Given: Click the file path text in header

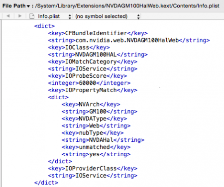Looking at the screenshot, I should pyautogui.click(x=127, y=6).
